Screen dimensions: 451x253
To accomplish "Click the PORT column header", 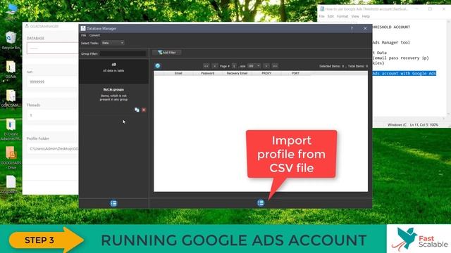I will click(295, 73).
